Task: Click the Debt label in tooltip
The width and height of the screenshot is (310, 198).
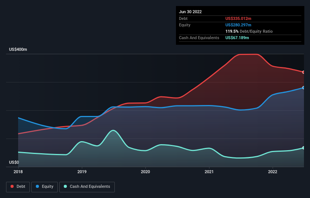Action: pyautogui.click(x=183, y=18)
